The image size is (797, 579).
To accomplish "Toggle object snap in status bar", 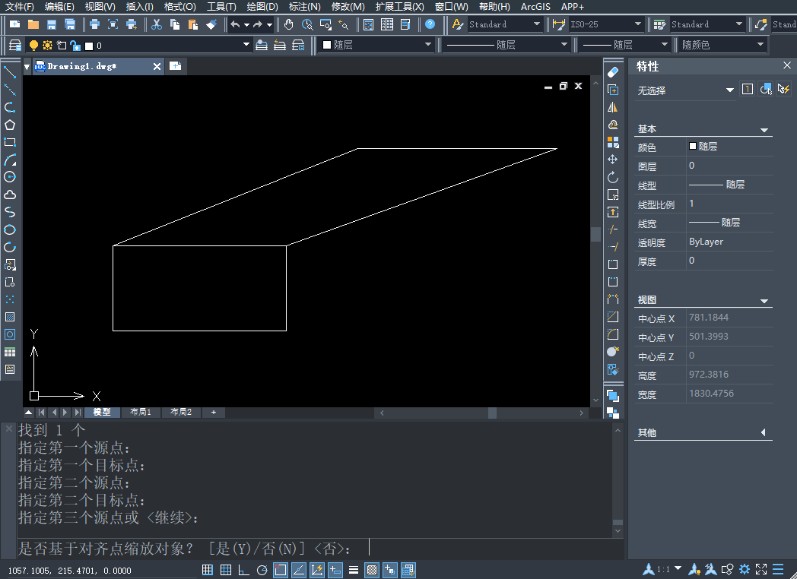I will [x=281, y=570].
